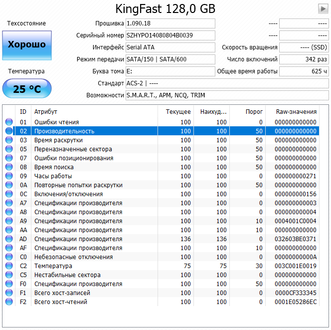Click status circle for 05 Переназначенные сектора
This screenshot has height=330, width=331.
coord(9,149)
